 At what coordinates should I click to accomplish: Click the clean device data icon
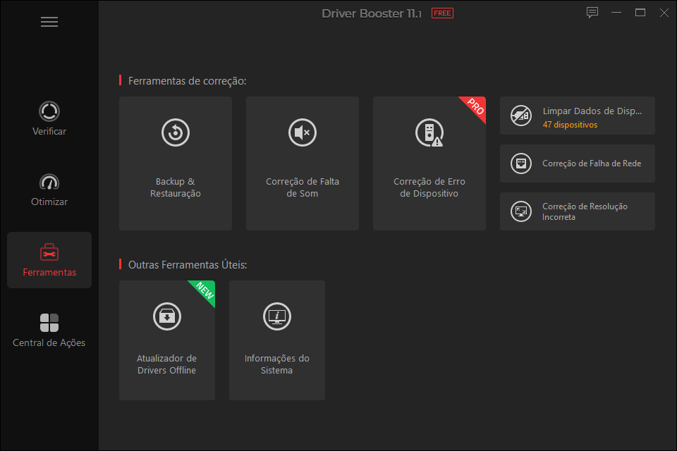click(x=521, y=116)
